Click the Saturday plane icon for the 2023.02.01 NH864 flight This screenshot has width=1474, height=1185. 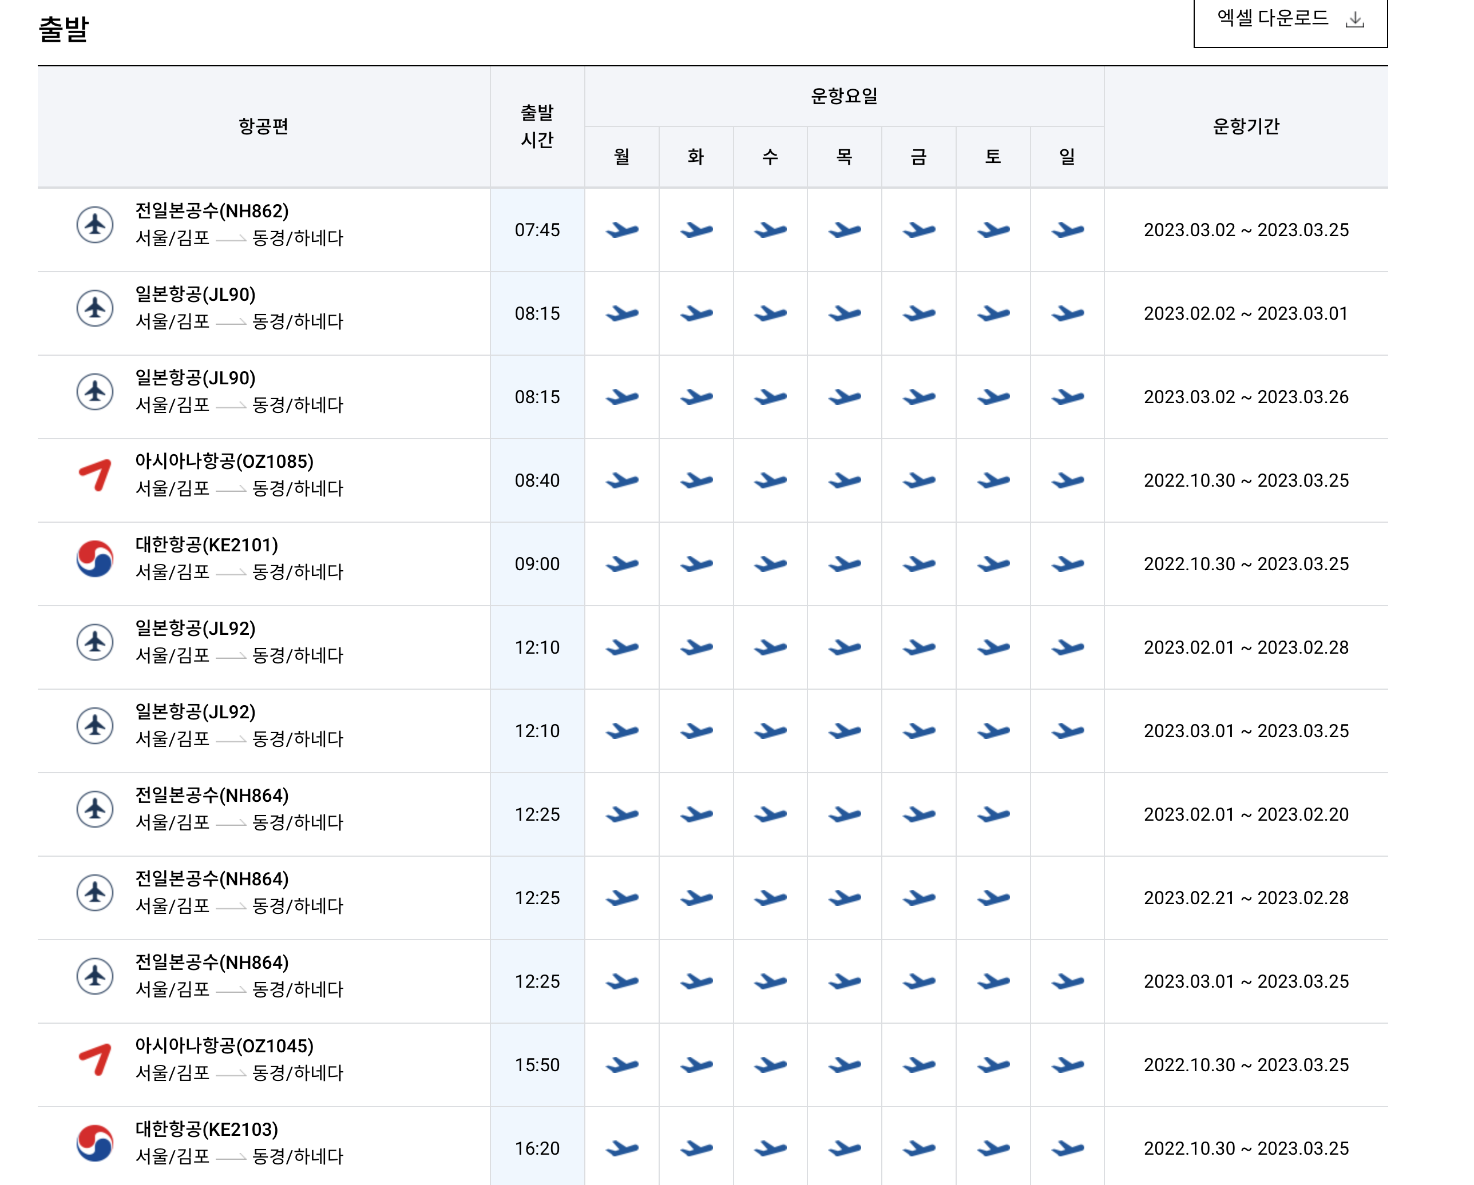(x=993, y=814)
